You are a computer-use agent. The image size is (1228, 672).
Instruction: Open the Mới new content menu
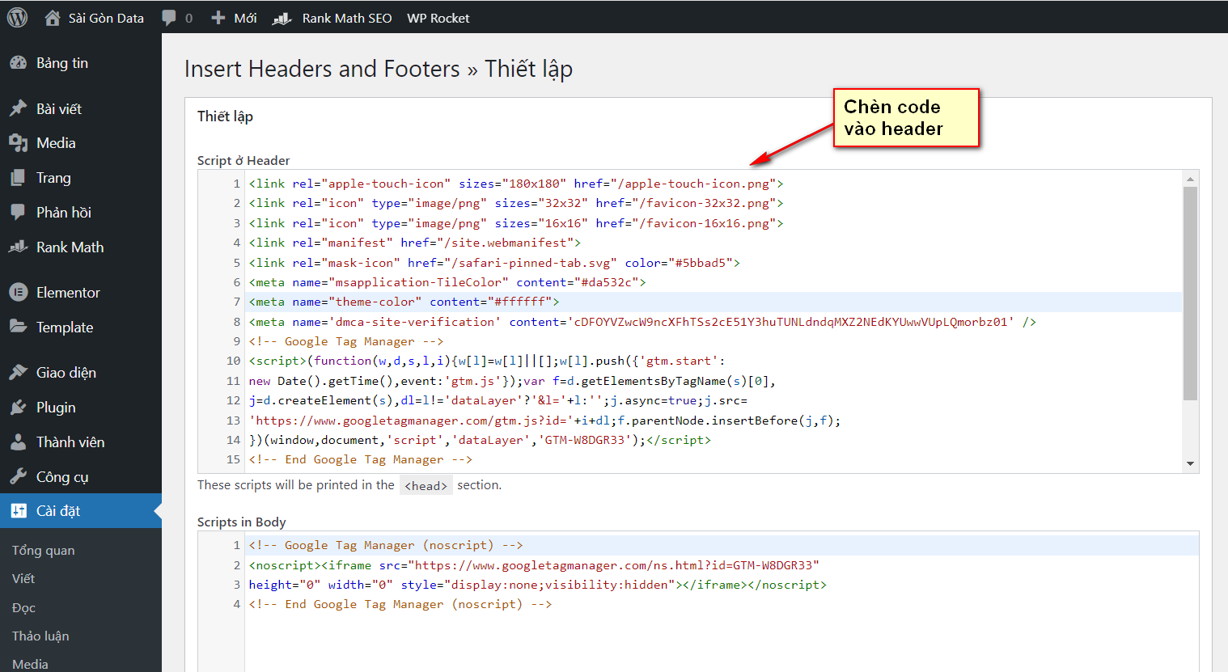[x=245, y=18]
